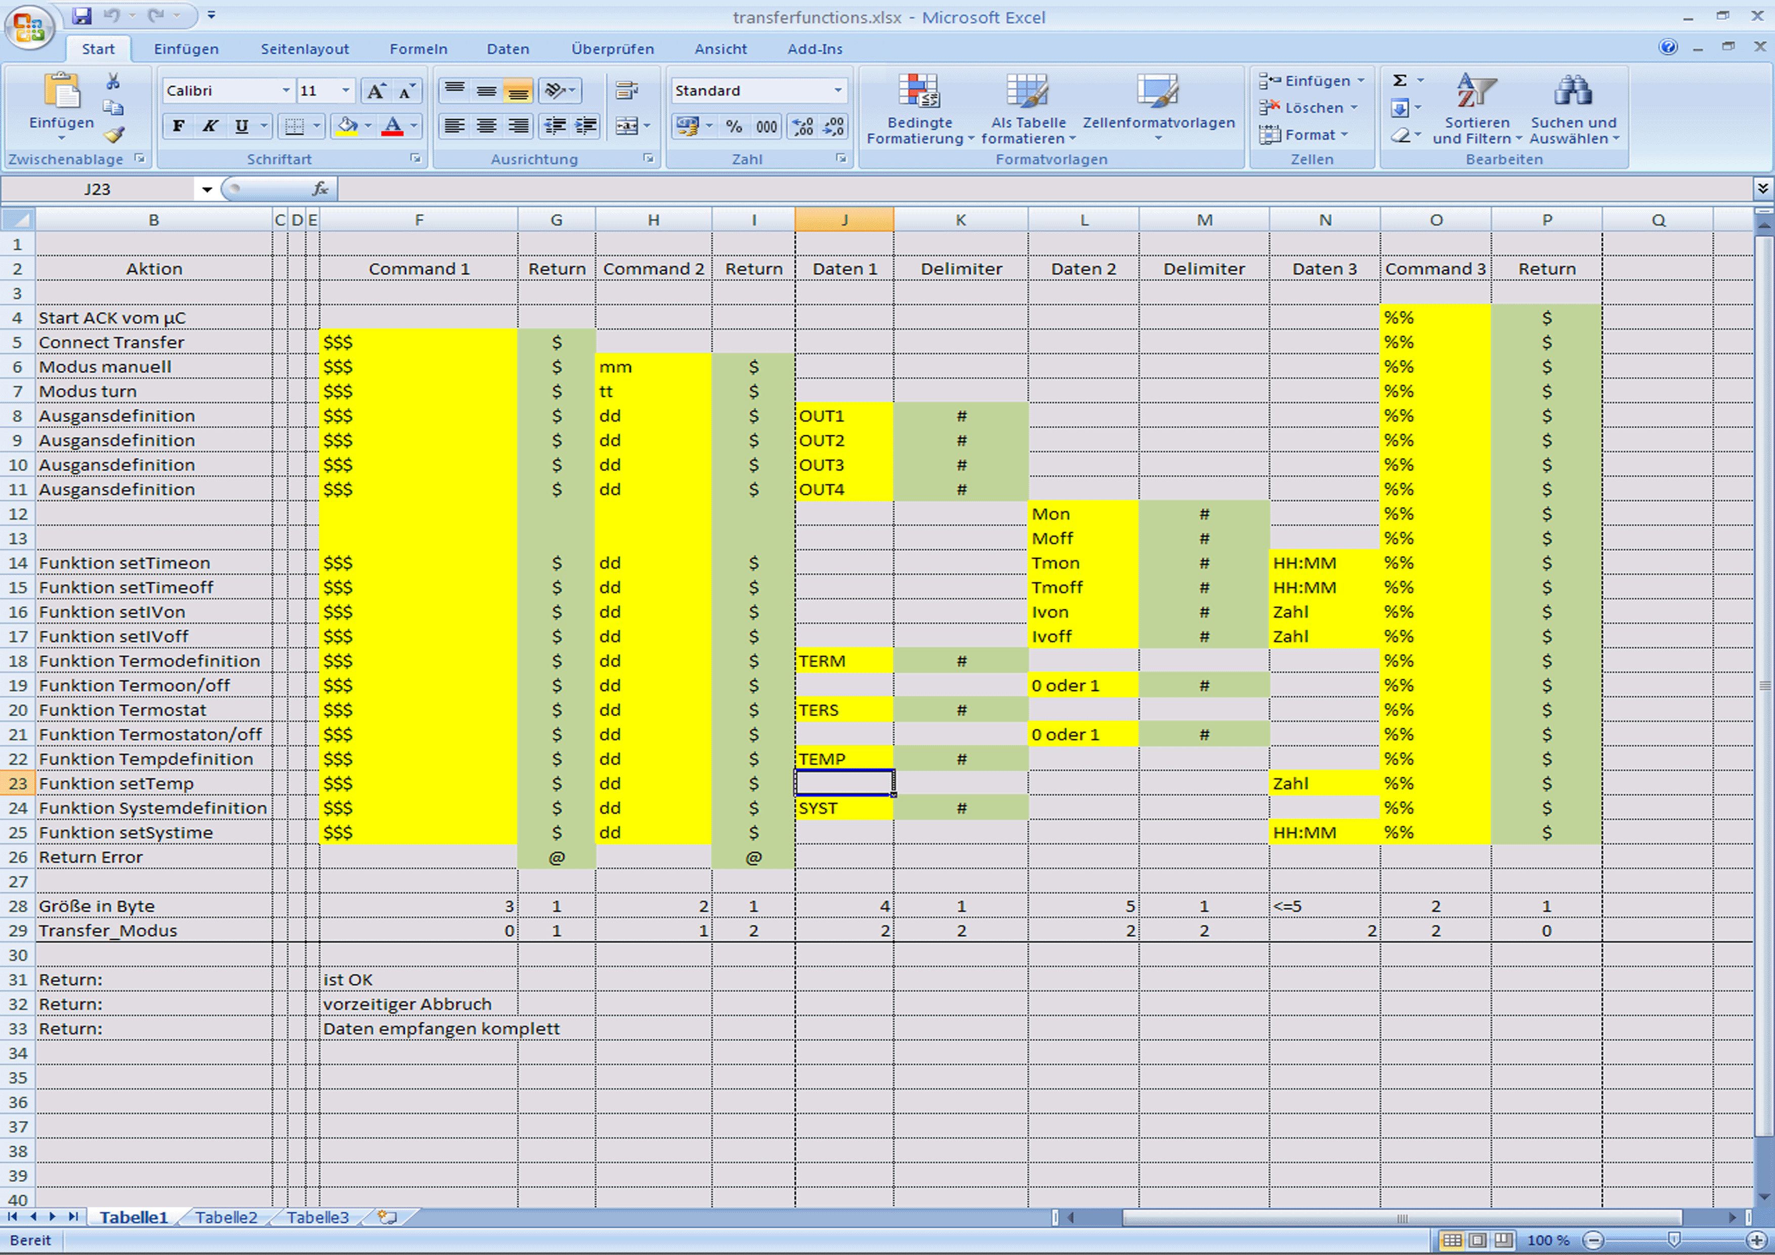1775x1255 pixels.
Task: Click the Cut scissors icon
Action: tap(114, 81)
